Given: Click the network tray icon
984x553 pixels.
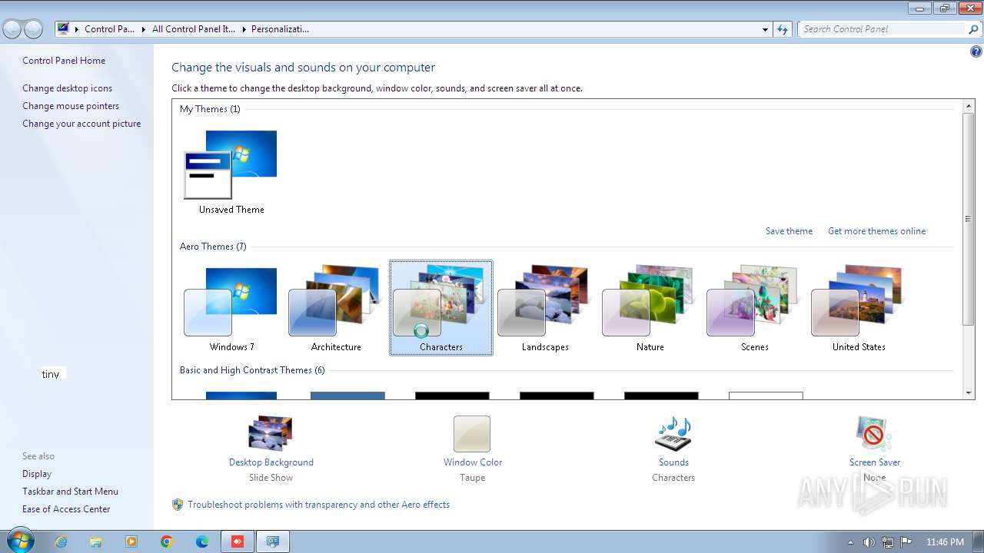Looking at the screenshot, I should pyautogui.click(x=888, y=541).
